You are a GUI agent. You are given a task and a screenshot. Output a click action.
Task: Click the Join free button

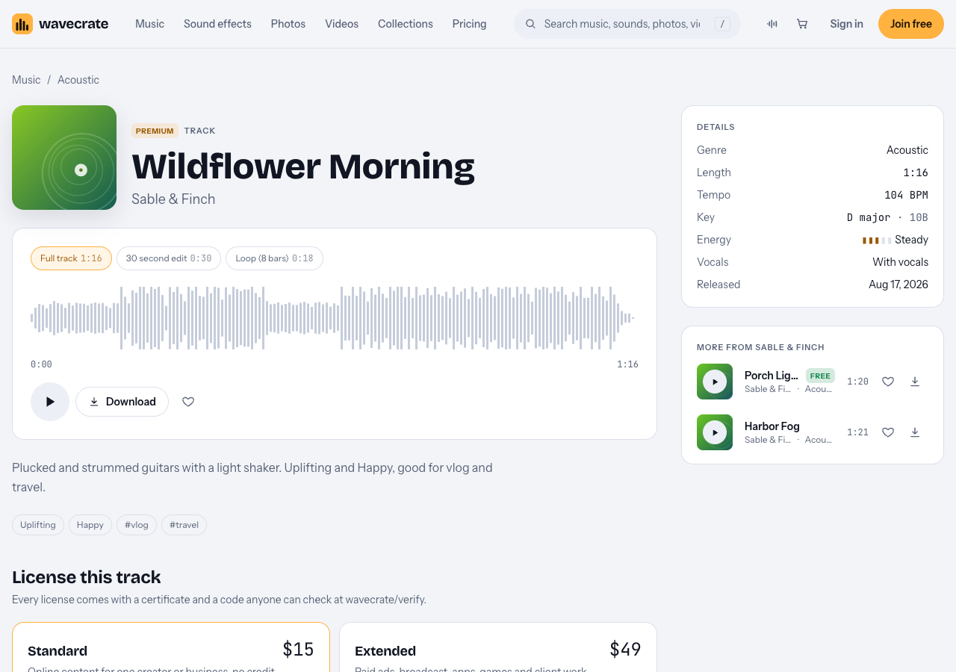click(911, 24)
